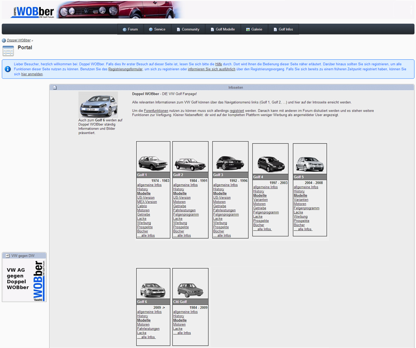
Task: Click the Golf 4 car thumbnail
Action: click(271, 164)
